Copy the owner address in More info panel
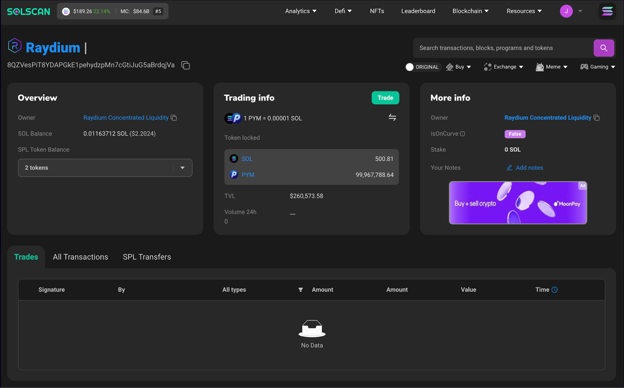Image resolution: width=624 pixels, height=388 pixels. 596,118
